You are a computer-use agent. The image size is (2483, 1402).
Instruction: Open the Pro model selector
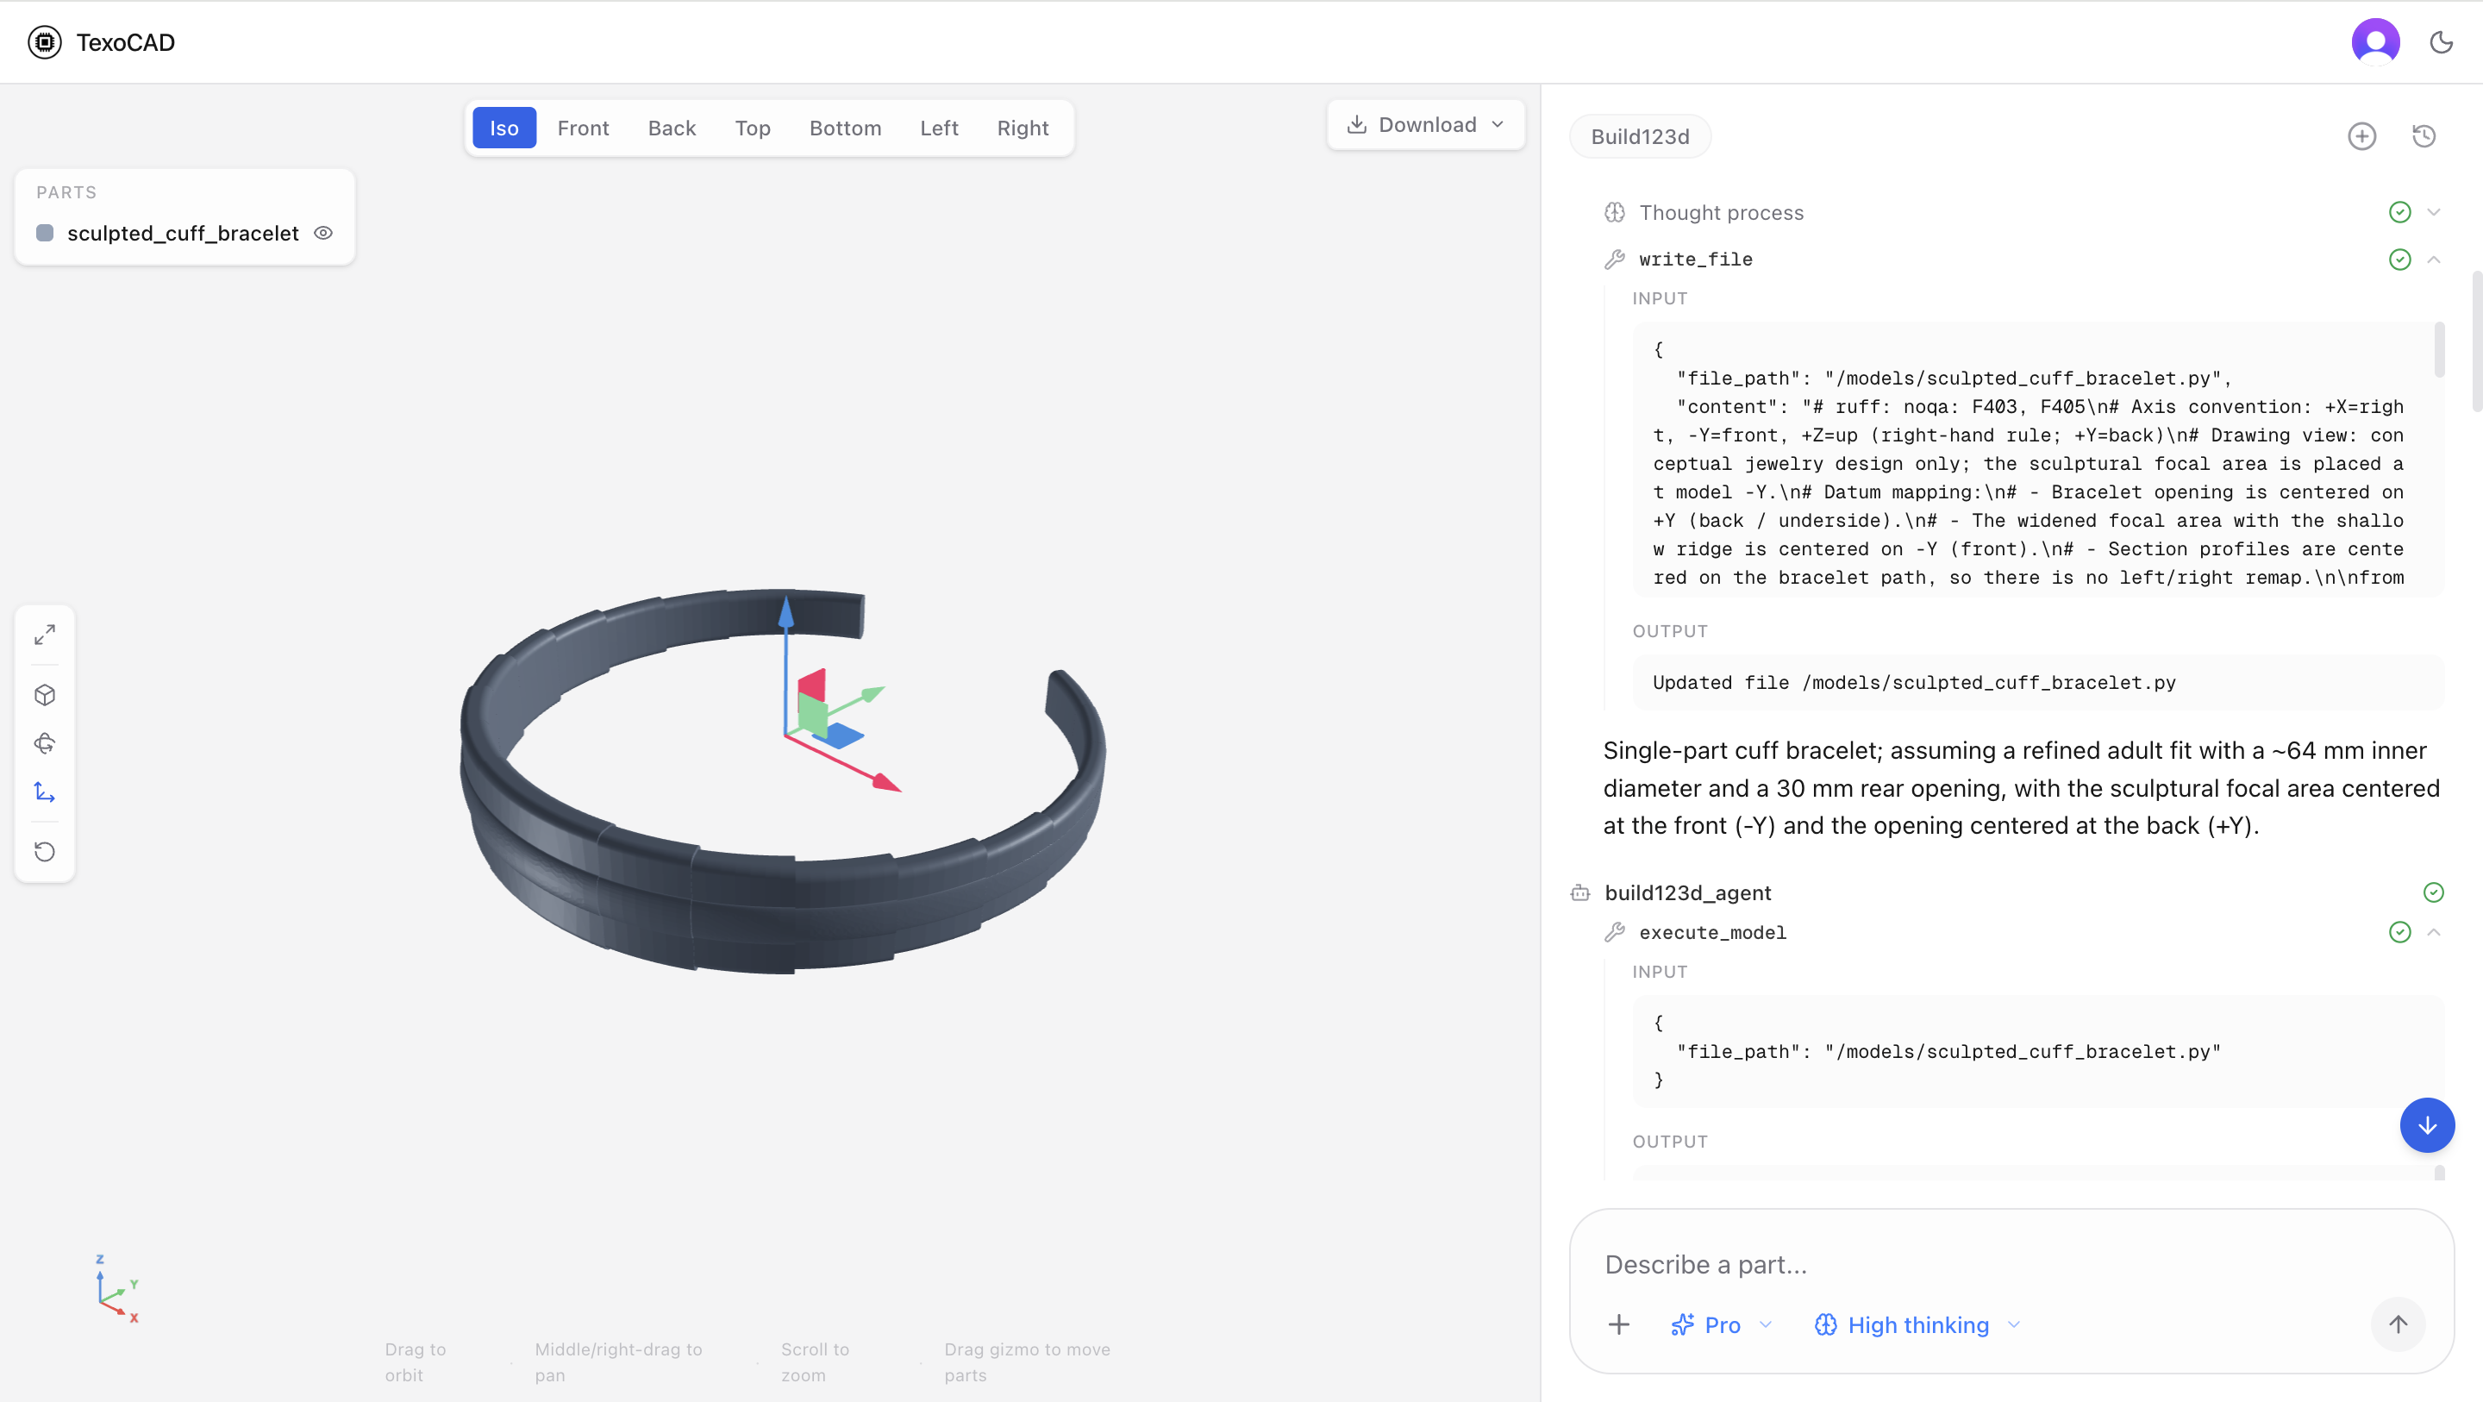pos(1722,1325)
